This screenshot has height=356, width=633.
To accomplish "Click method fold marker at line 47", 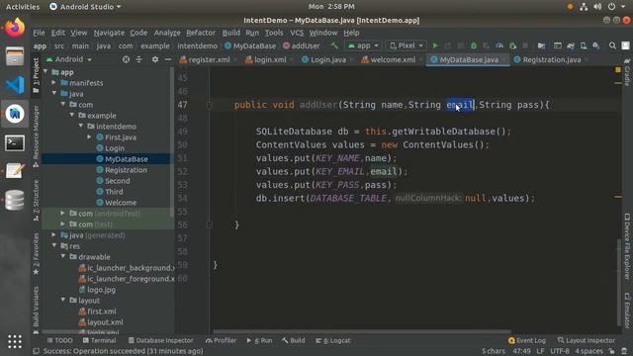I will click(209, 105).
